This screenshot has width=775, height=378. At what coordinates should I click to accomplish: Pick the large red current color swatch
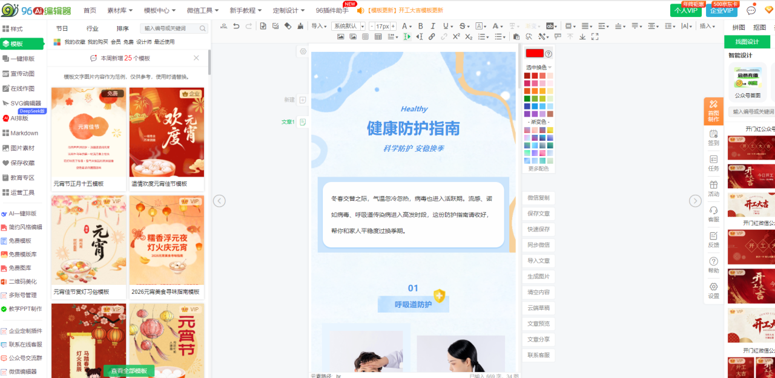tap(535, 53)
